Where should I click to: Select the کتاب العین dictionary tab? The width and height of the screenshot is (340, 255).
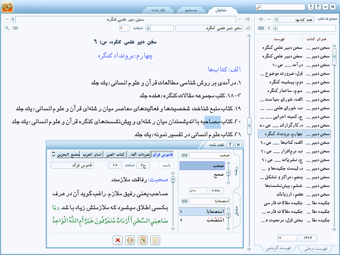115,154
